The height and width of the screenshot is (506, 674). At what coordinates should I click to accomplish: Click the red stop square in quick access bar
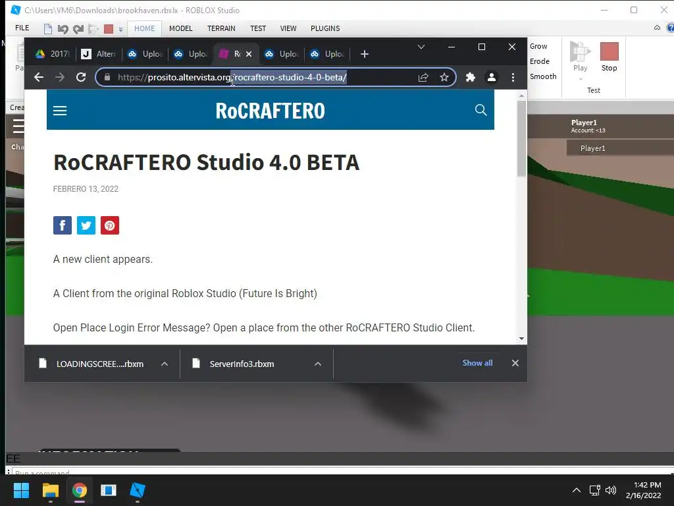coord(109,29)
